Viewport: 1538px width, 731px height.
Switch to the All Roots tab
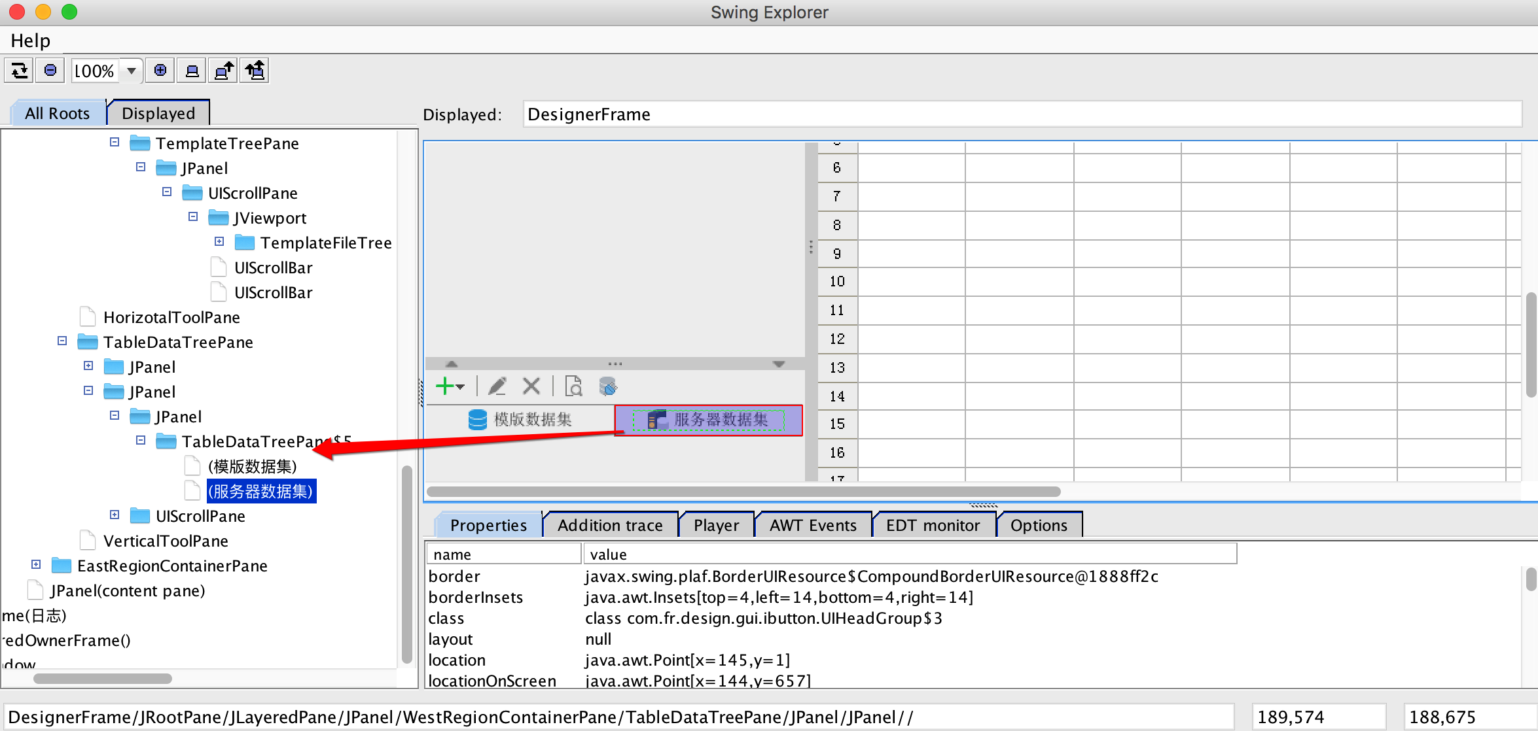[x=58, y=113]
